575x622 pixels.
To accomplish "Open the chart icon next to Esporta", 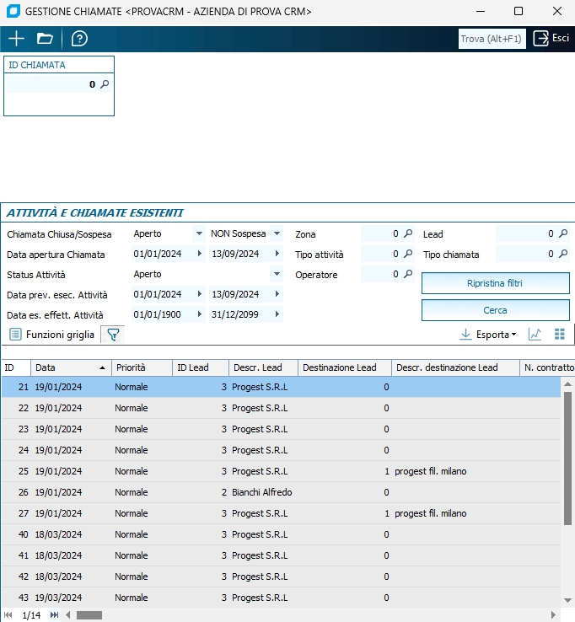I will (535, 335).
